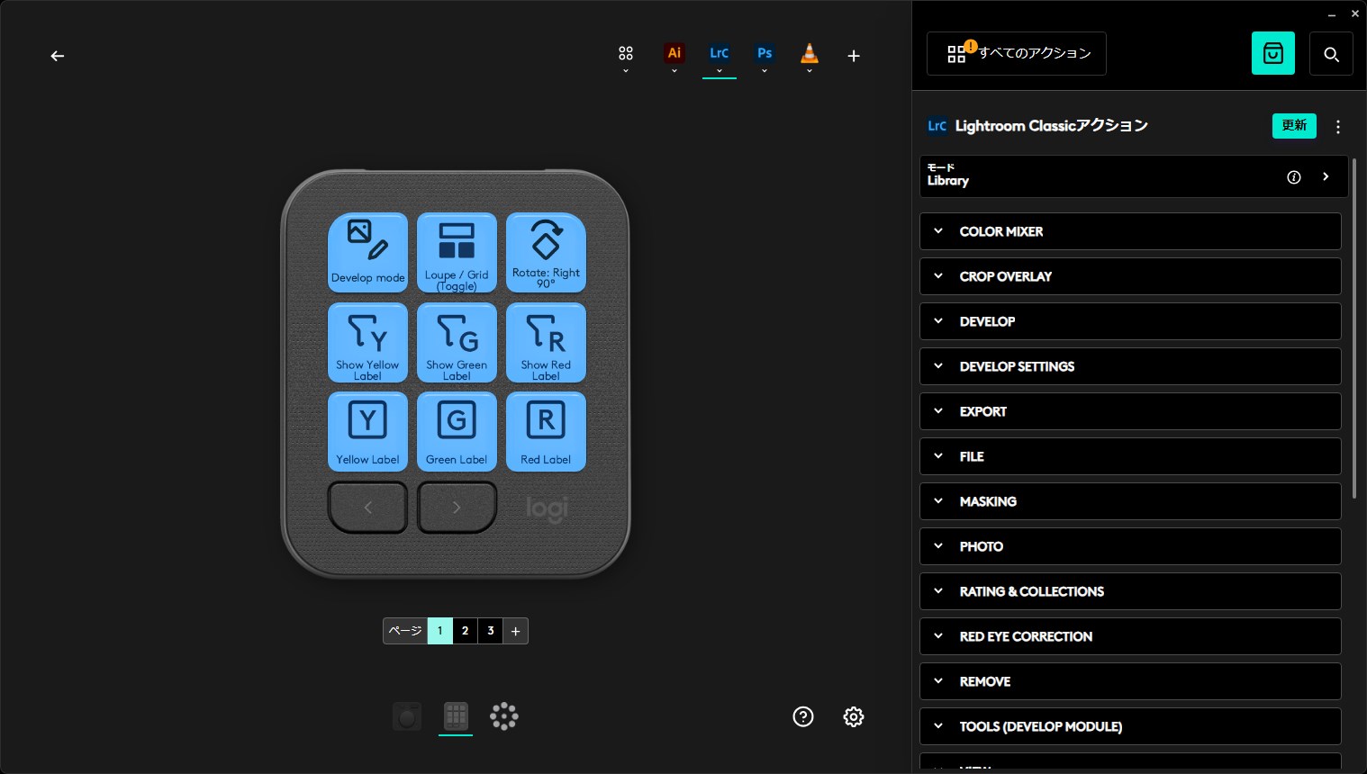The width and height of the screenshot is (1367, 774).
Task: Select the VLC cone profile icon
Action: pos(810,53)
